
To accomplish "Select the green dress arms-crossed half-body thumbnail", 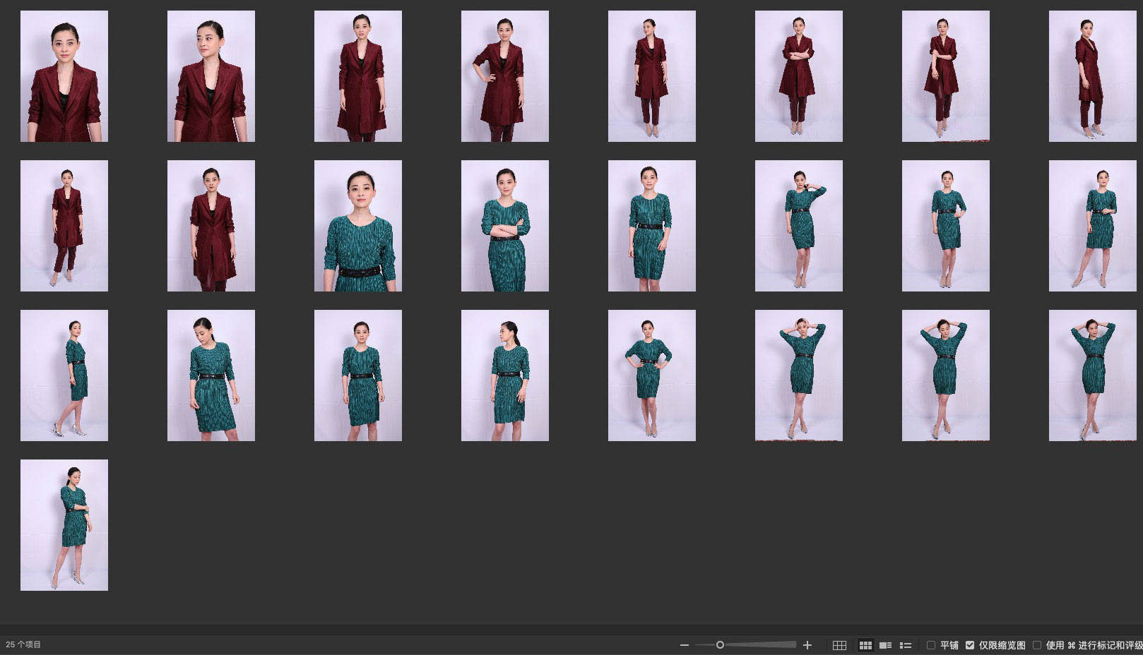I will point(505,226).
